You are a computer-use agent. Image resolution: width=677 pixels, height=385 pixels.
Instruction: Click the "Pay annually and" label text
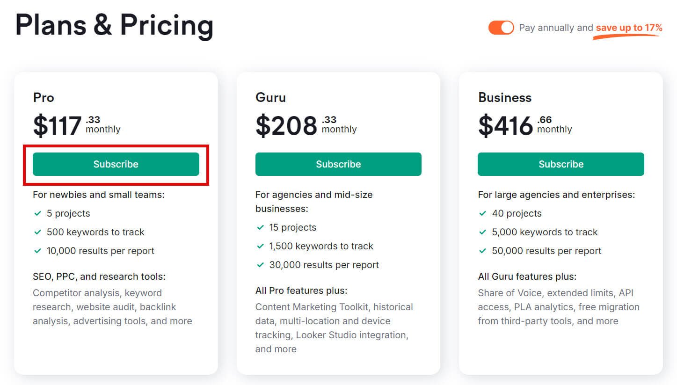tap(556, 28)
